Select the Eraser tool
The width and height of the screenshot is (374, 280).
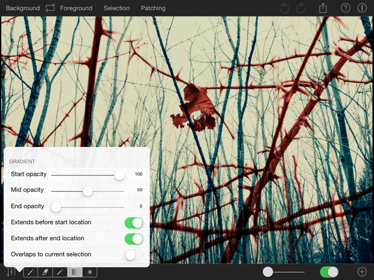click(45, 272)
